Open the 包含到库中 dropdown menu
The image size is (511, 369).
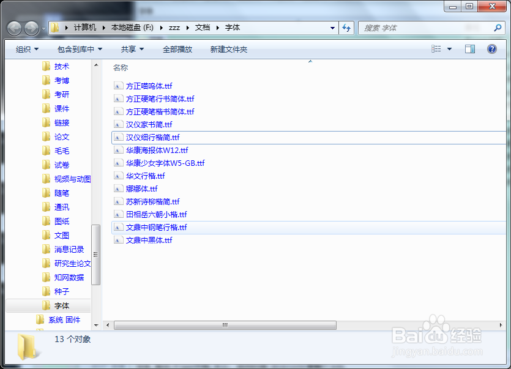80,49
